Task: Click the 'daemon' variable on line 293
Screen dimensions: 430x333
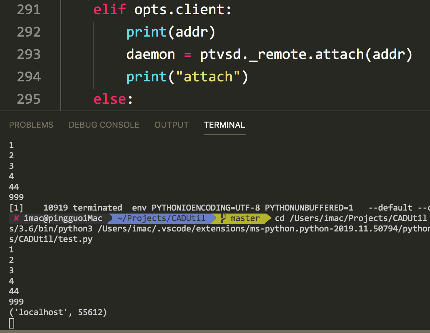Action: point(150,54)
